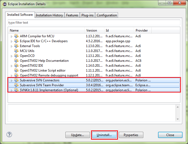188x144 pixels.
Task: Expand SVNKit 1.8.11 Implementation node
Action: pyautogui.click(x=11, y=90)
